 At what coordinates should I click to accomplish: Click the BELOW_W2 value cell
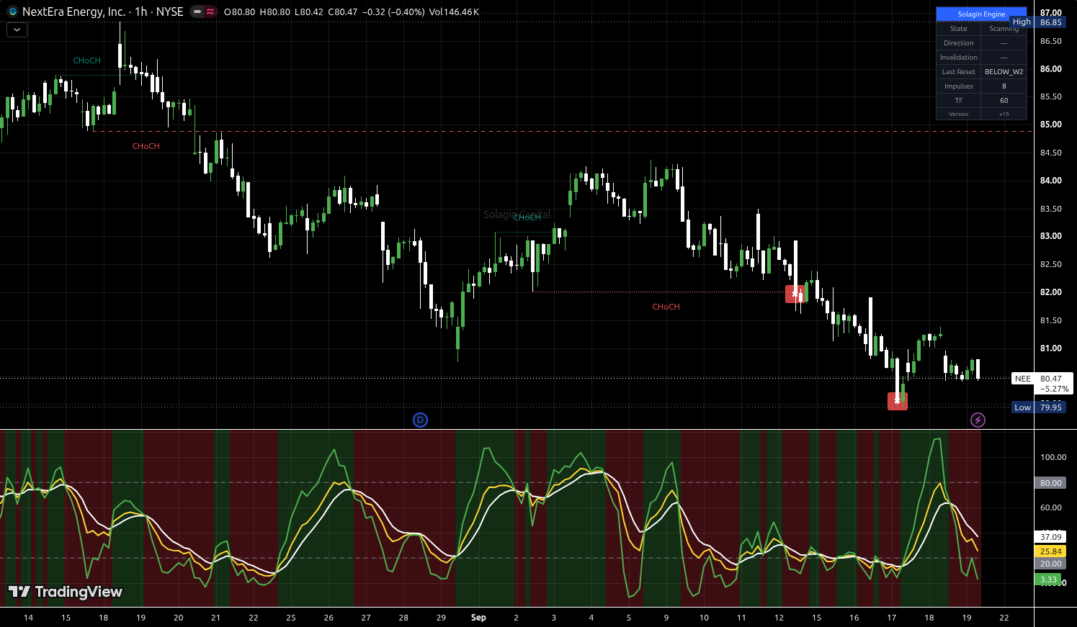point(1004,72)
